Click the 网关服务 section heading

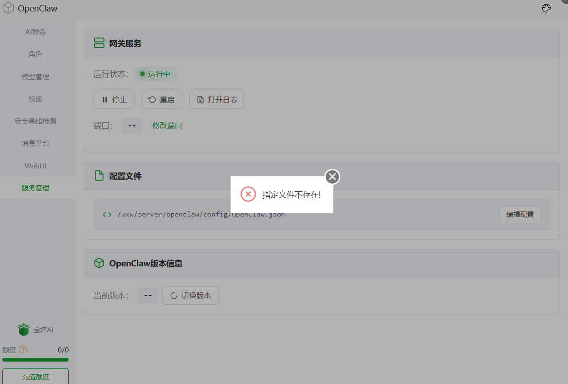pyautogui.click(x=125, y=43)
